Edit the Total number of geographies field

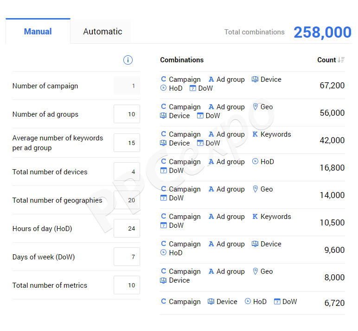127,200
